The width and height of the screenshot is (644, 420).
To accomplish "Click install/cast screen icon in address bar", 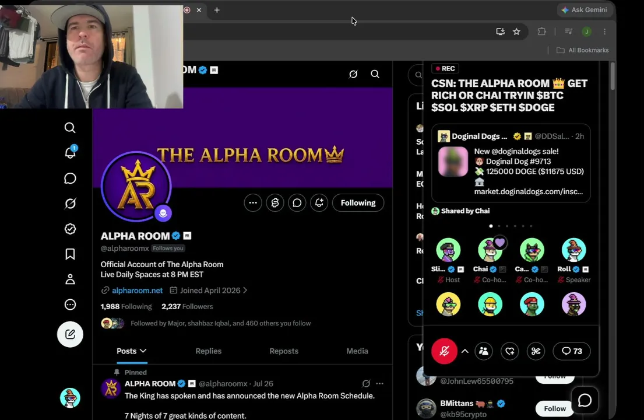I will coord(500,32).
